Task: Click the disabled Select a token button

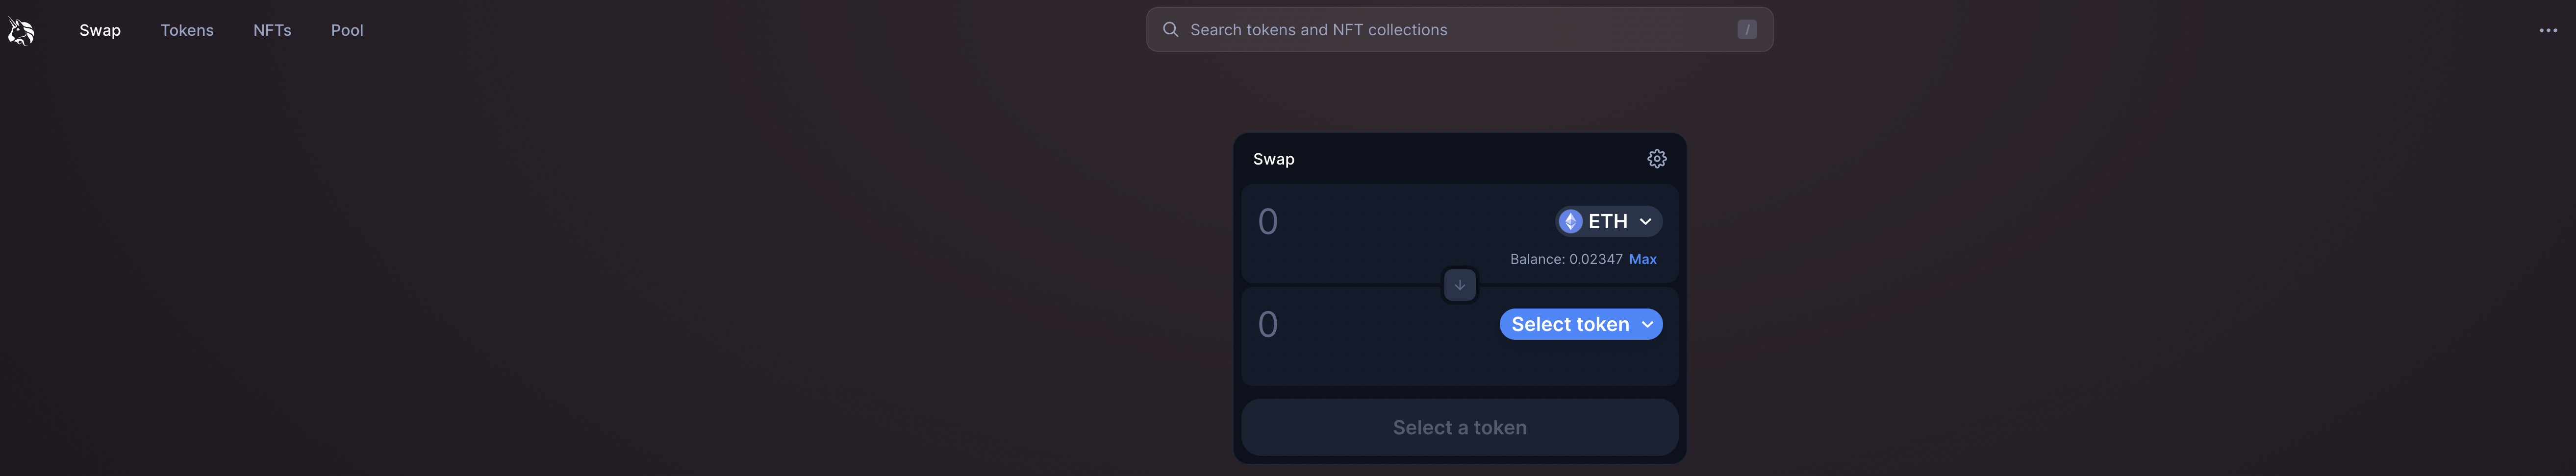Action: click(x=1459, y=427)
